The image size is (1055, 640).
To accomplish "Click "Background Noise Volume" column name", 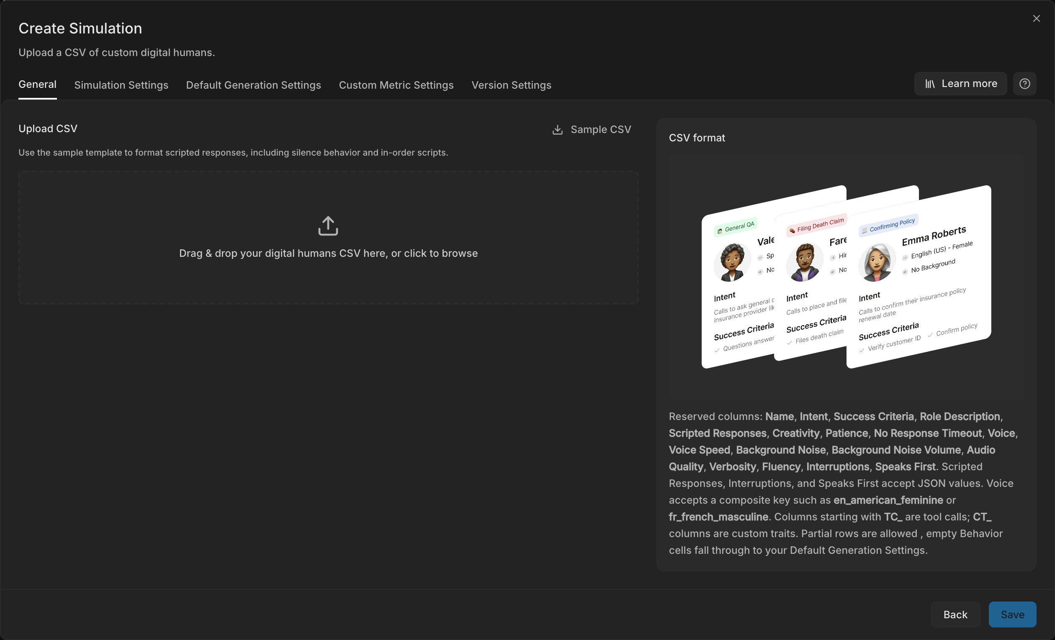I will (x=896, y=450).
